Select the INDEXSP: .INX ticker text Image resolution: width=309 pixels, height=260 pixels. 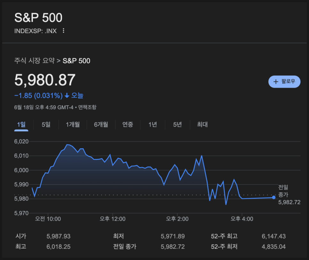click(x=36, y=31)
